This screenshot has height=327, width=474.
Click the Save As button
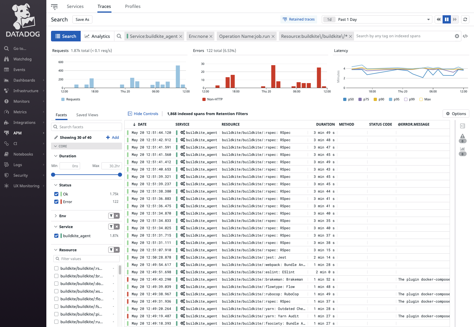tap(82, 19)
